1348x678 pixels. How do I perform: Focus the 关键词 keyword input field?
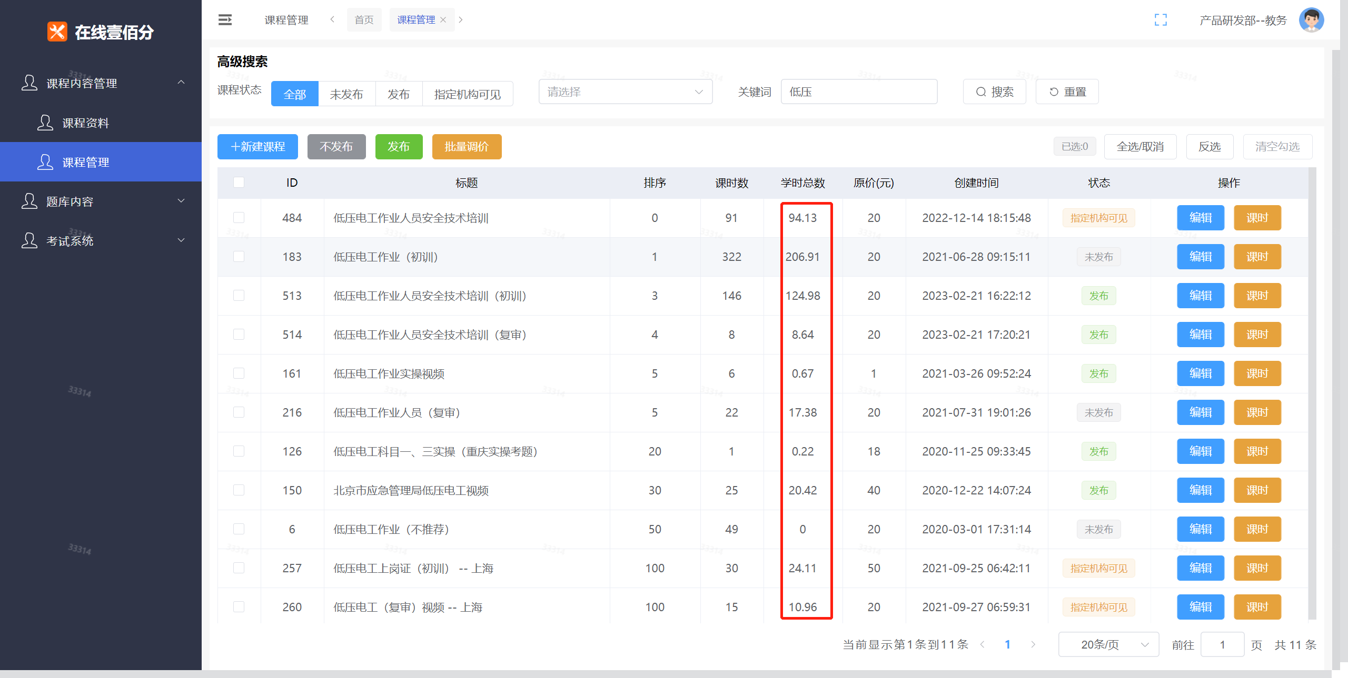point(859,92)
